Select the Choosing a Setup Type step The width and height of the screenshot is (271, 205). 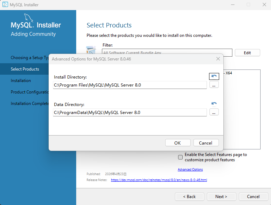tap(30, 58)
